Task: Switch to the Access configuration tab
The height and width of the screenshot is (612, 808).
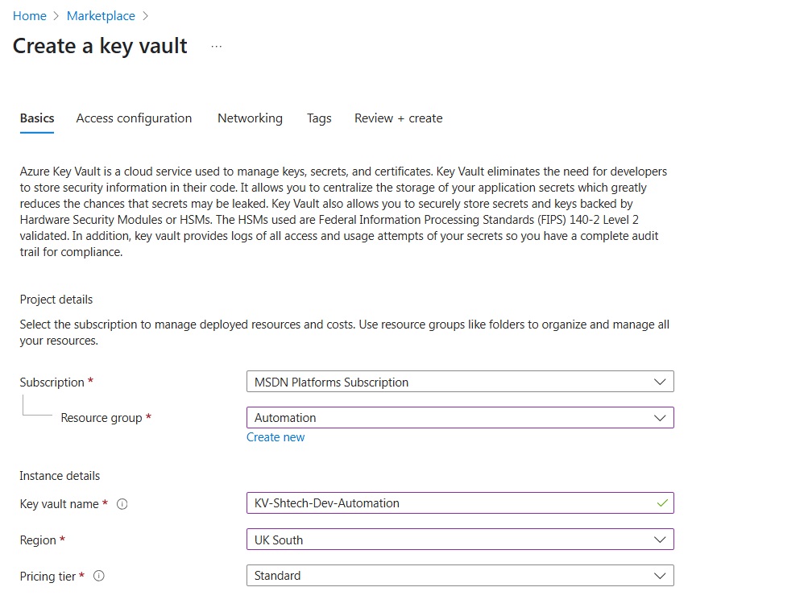Action: (x=134, y=118)
